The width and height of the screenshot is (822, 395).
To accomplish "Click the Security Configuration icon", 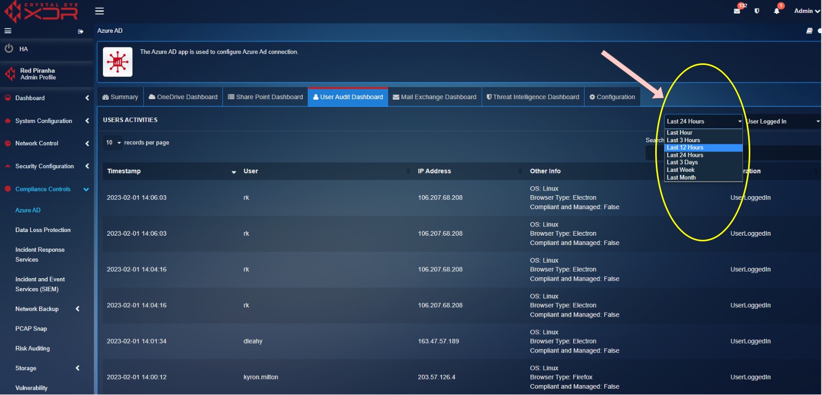I will click(x=8, y=166).
